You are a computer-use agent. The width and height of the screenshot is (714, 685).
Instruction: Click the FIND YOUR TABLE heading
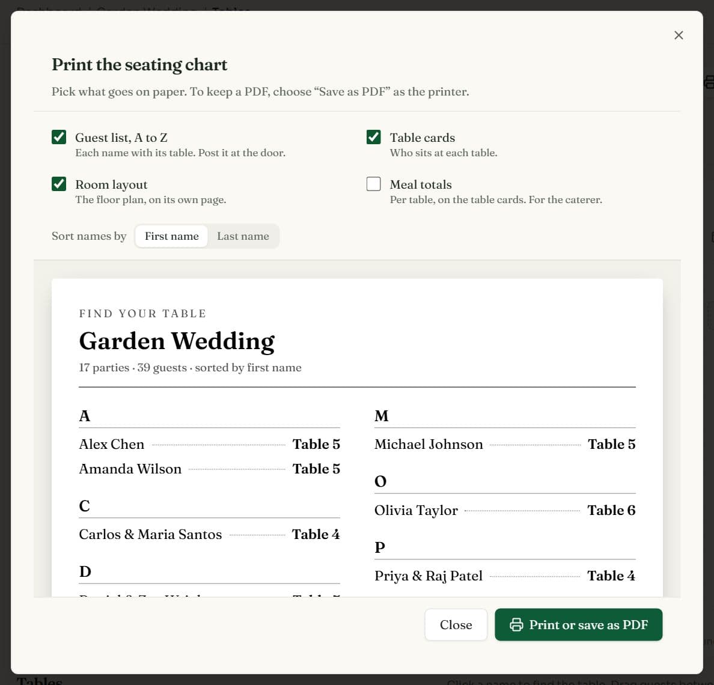(142, 314)
